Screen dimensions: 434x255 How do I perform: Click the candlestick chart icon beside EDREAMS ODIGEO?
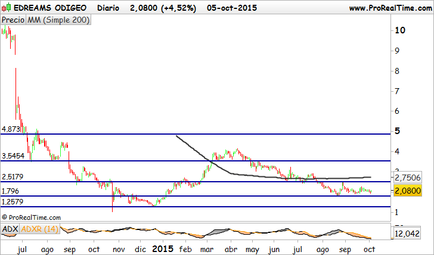click(x=6, y=8)
